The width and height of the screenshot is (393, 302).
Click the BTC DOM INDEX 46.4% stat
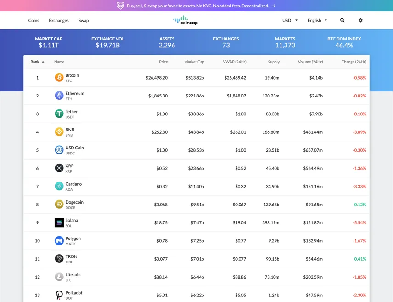click(x=344, y=42)
